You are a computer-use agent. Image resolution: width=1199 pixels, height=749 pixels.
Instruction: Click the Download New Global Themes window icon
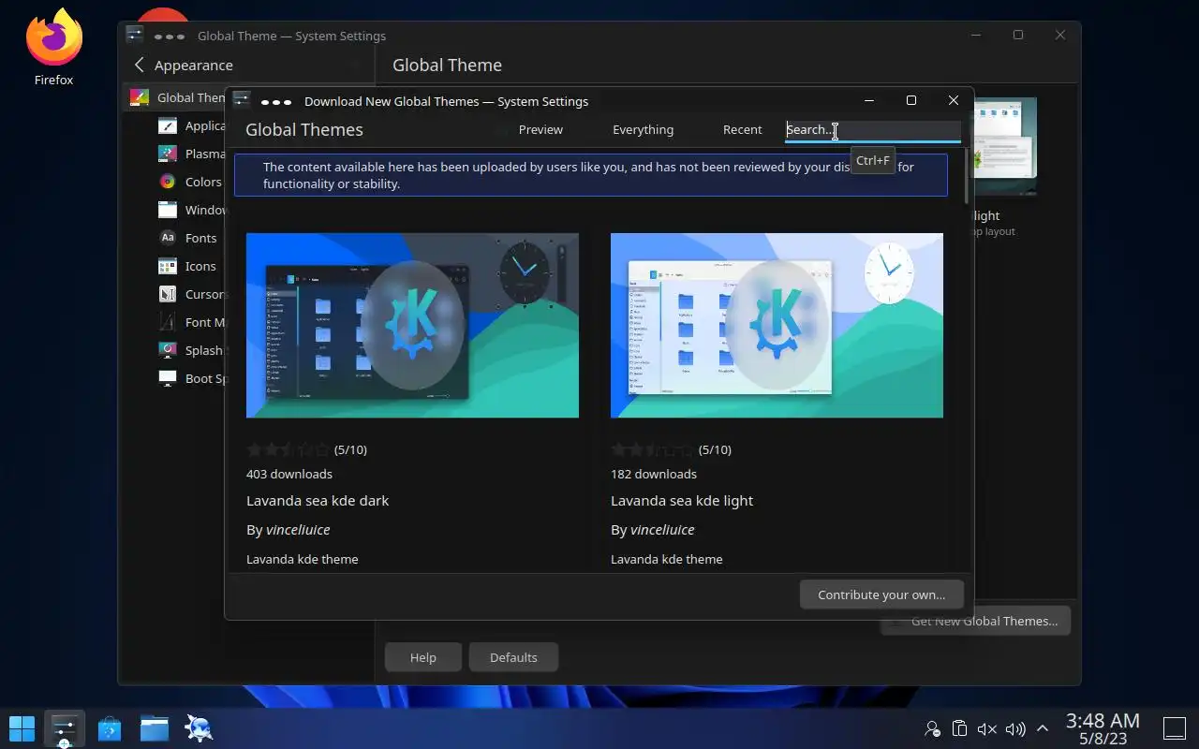click(x=242, y=100)
